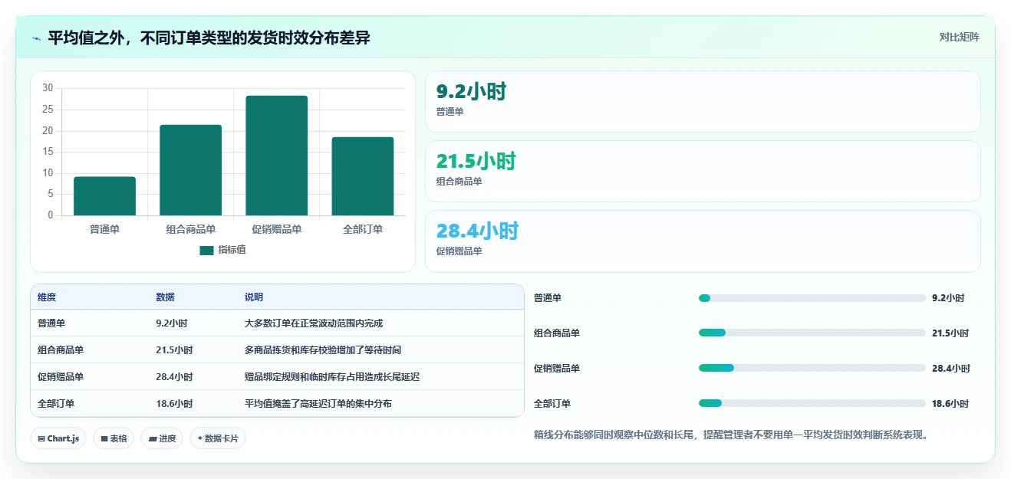Click the 说明 column header

(254, 297)
